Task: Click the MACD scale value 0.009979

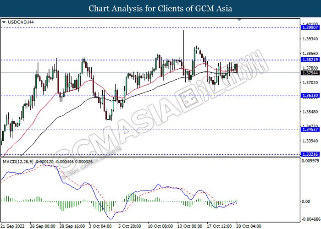Action: coord(310,161)
